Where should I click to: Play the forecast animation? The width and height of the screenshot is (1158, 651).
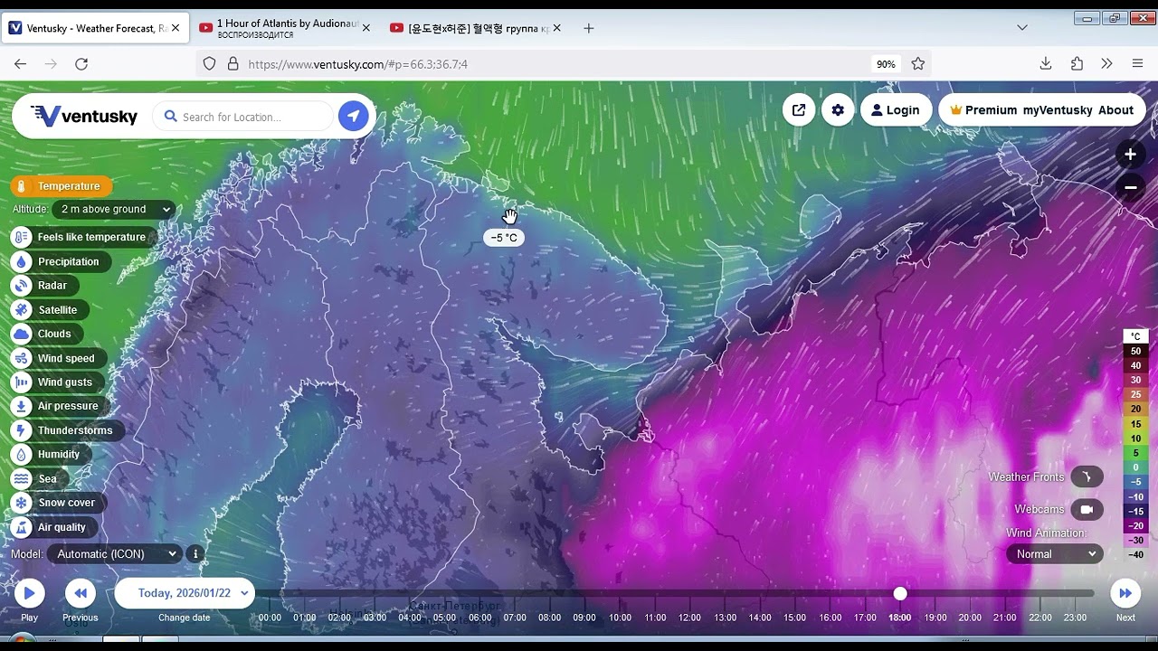pyautogui.click(x=29, y=593)
